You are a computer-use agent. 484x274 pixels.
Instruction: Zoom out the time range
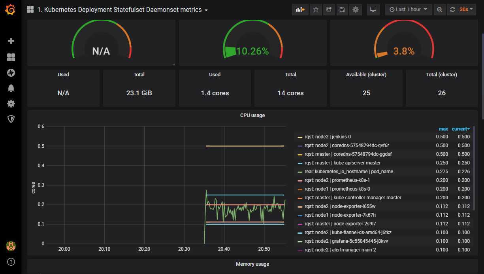point(439,9)
